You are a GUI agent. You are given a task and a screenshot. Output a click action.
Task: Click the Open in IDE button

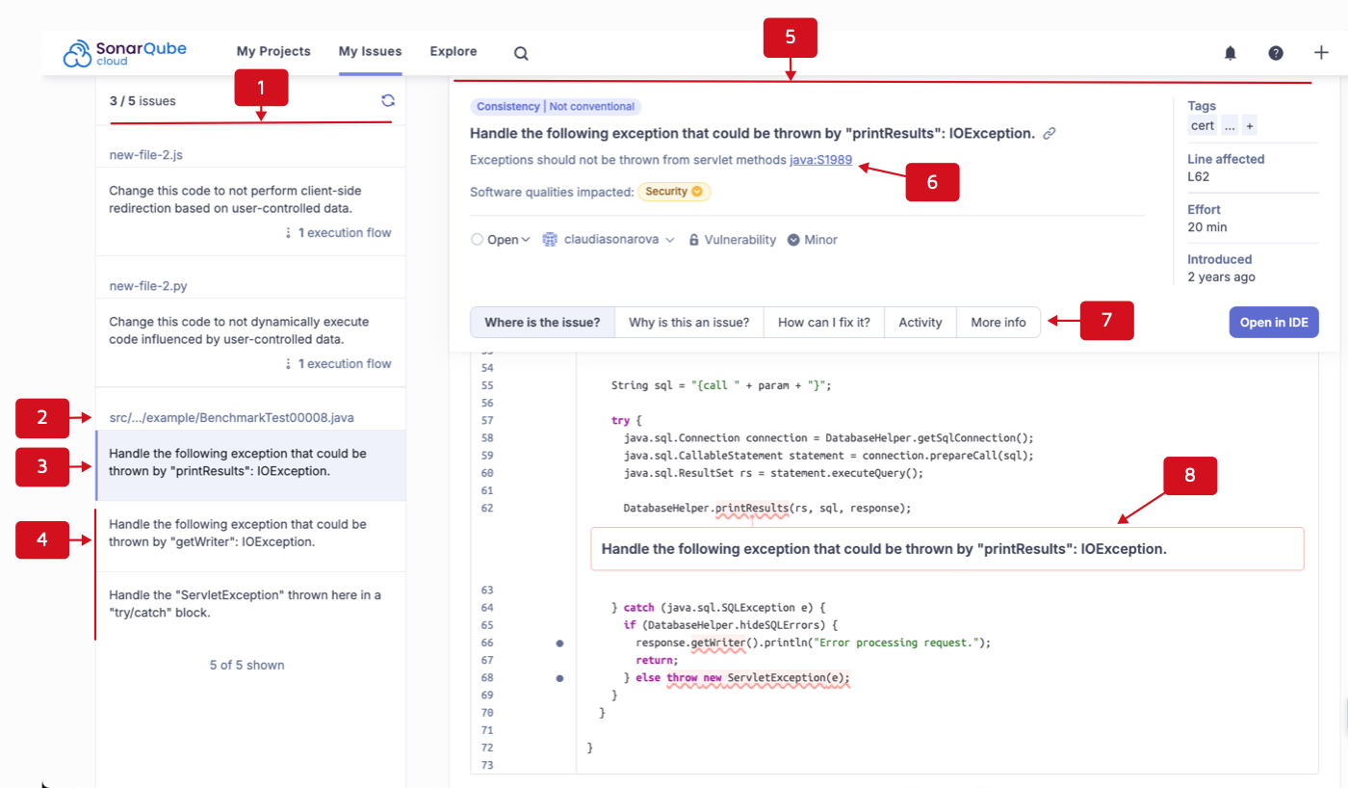[x=1273, y=322]
